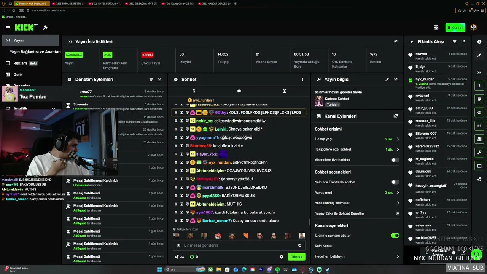Image resolution: width=487 pixels, height=274 pixels.
Task: Open Steam from the taskbar
Action: coord(328,269)
